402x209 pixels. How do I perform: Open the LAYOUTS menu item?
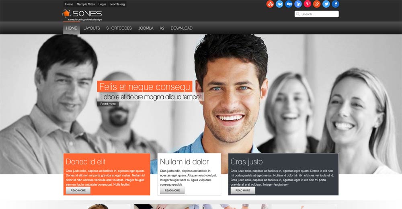point(92,28)
